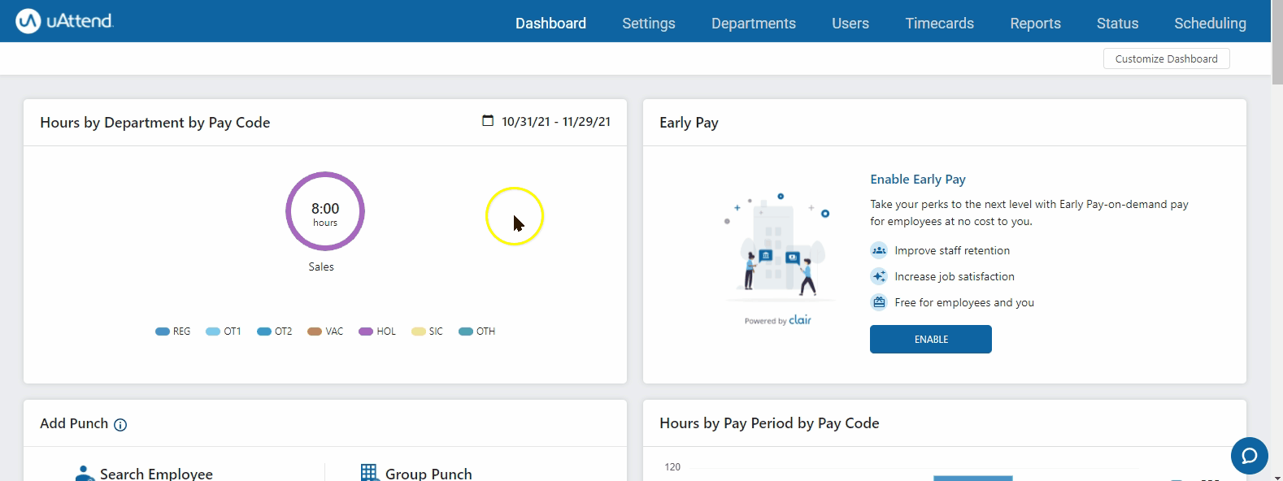The image size is (1283, 481).
Task: Open the Settings menu
Action: point(649,24)
